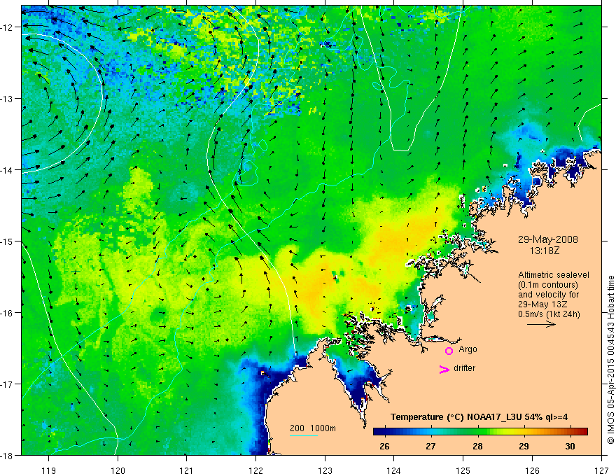The height and width of the screenshot is (476, 616).
Task: Click longitude axis label 126
Action: pyautogui.click(x=532, y=470)
